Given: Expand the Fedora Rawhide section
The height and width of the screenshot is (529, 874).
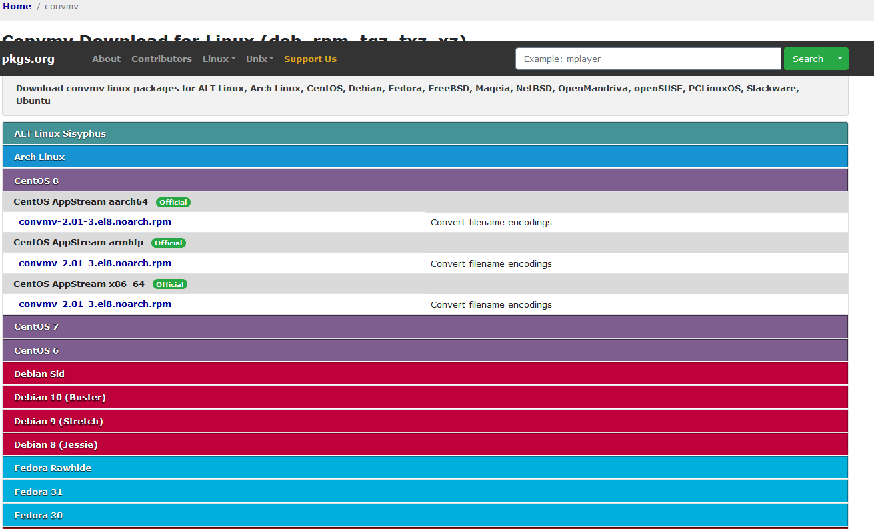Looking at the screenshot, I should pos(425,468).
